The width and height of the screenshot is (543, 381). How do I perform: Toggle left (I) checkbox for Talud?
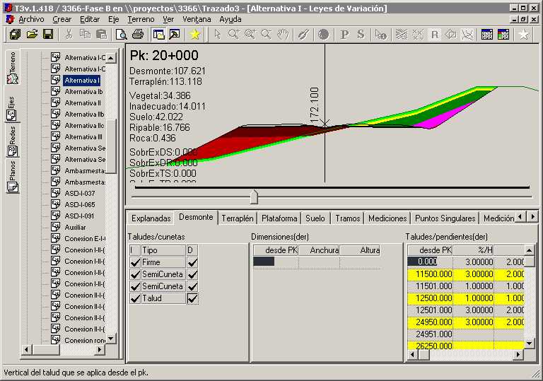135,298
